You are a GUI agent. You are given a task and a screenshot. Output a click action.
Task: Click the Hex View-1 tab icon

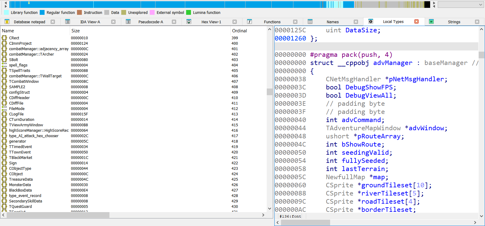189,22
